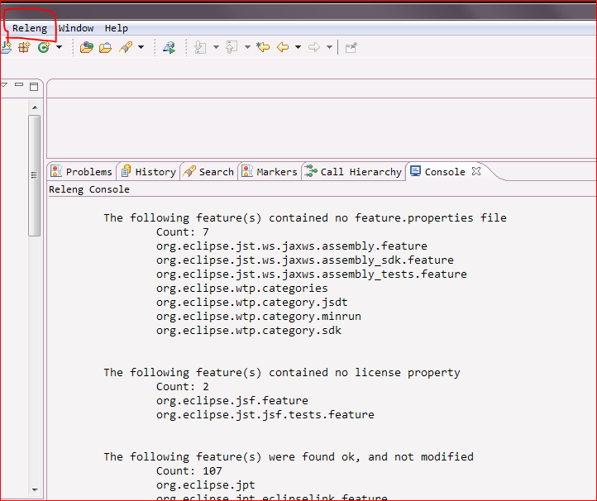Click the Open Task folder icon

[x=106, y=48]
